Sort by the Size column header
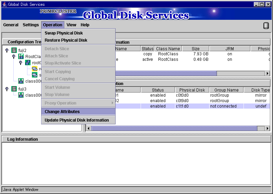This screenshot has width=273, height=194. pyautogui.click(x=195, y=48)
